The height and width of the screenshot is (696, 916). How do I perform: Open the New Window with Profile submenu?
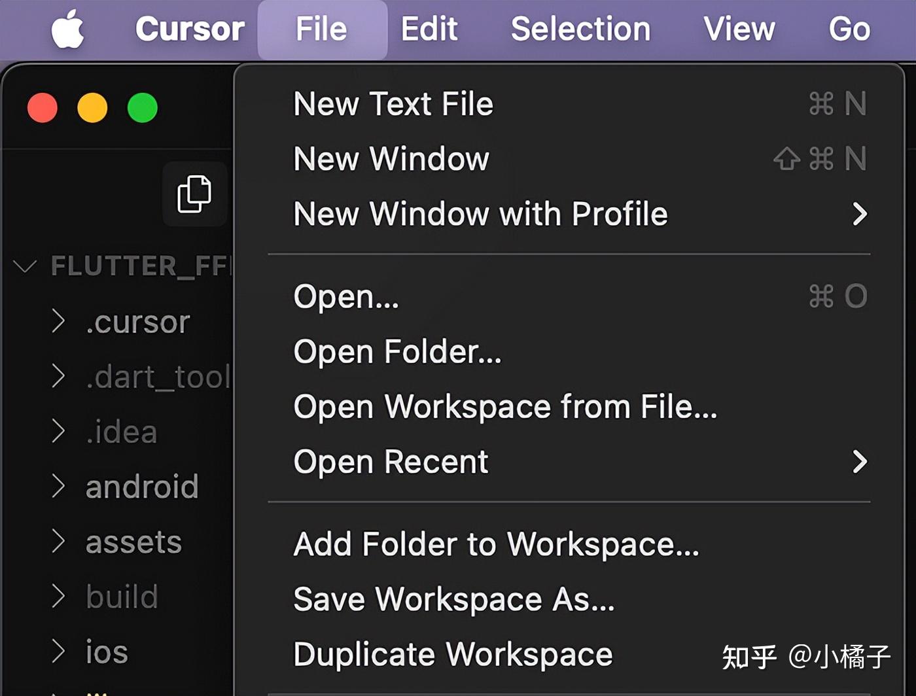481,213
